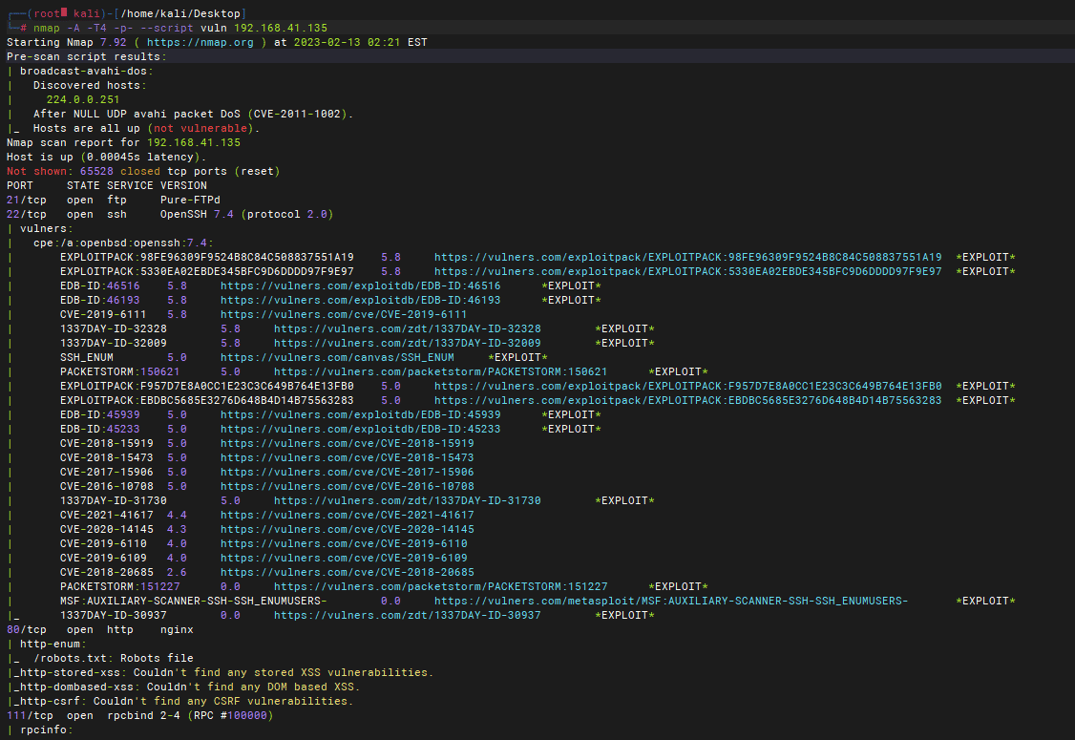Open the 1337DAY-ID-32328 vulners URL
The width and height of the screenshot is (1075, 740).
click(x=408, y=329)
